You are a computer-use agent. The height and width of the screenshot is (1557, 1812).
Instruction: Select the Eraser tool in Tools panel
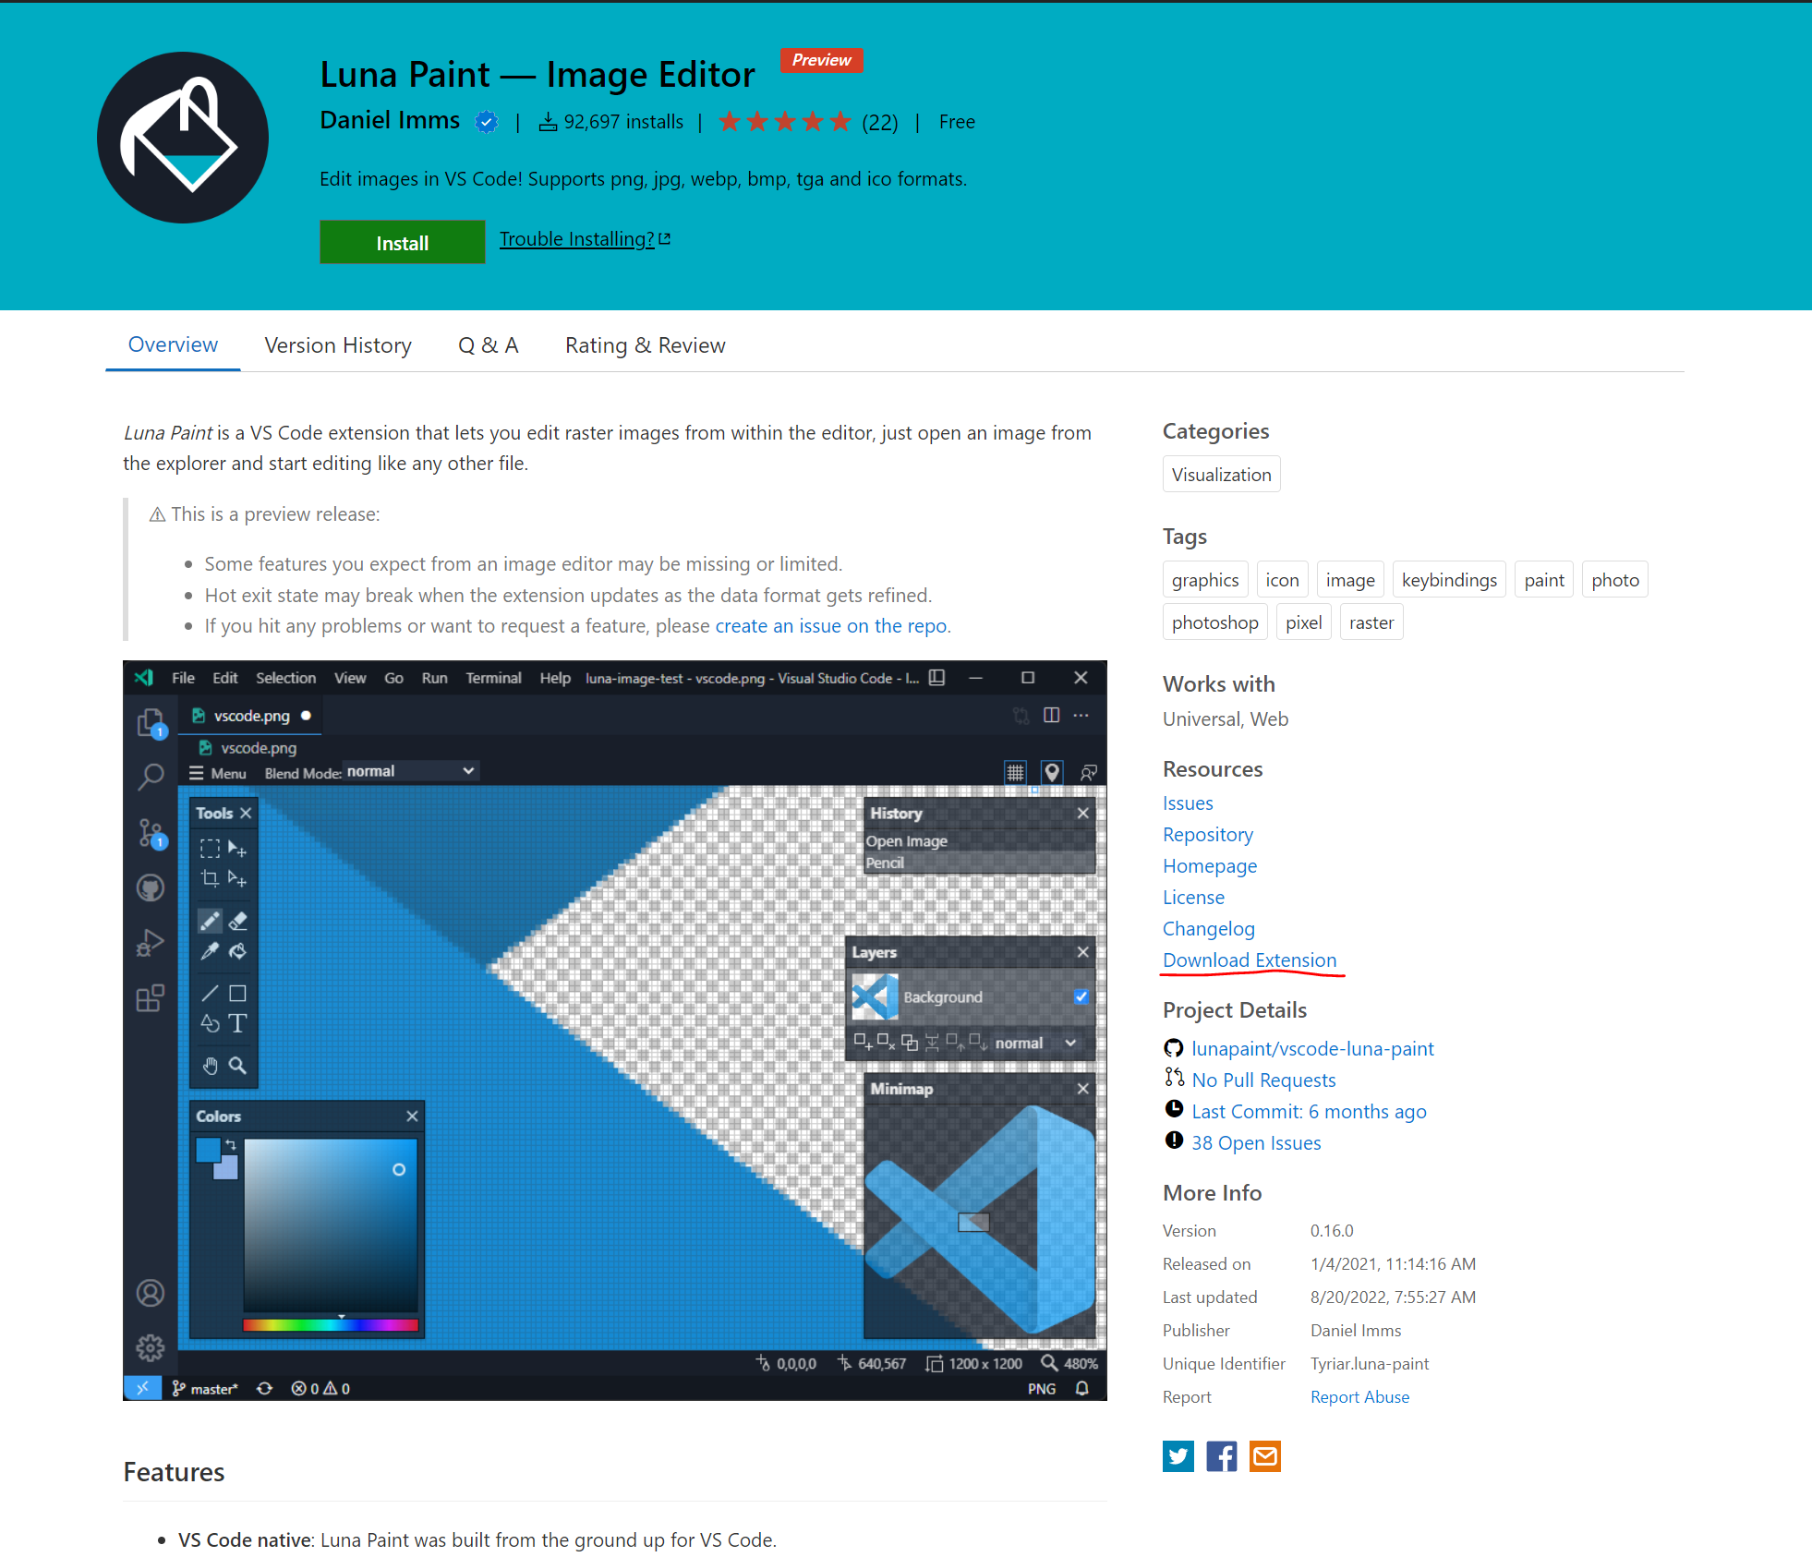tap(238, 921)
